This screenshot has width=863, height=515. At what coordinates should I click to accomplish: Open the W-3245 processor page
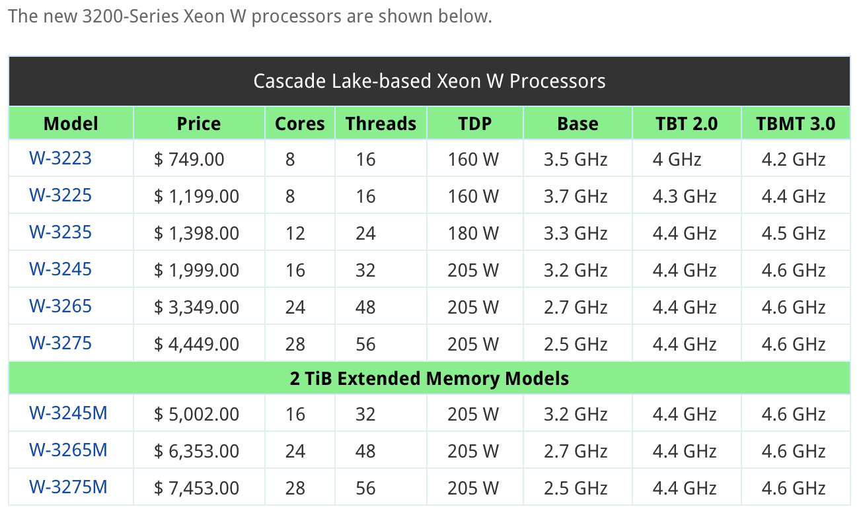60,269
